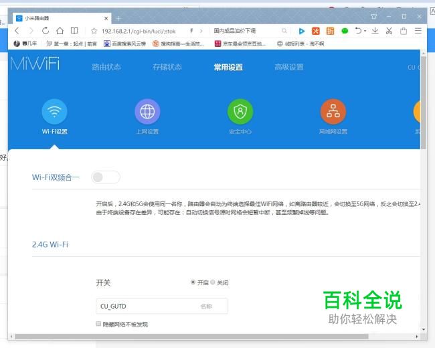Open the 百度搜索风云榜 bookmark
Image resolution: width=435 pixels, height=348 pixels.
pyautogui.click(x=125, y=43)
